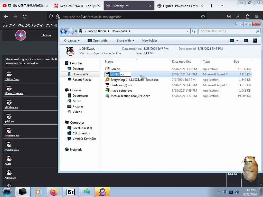Click Favorites in the navigation pane
Image resolution: width=263 pixels, height=197 pixels.
(76, 63)
